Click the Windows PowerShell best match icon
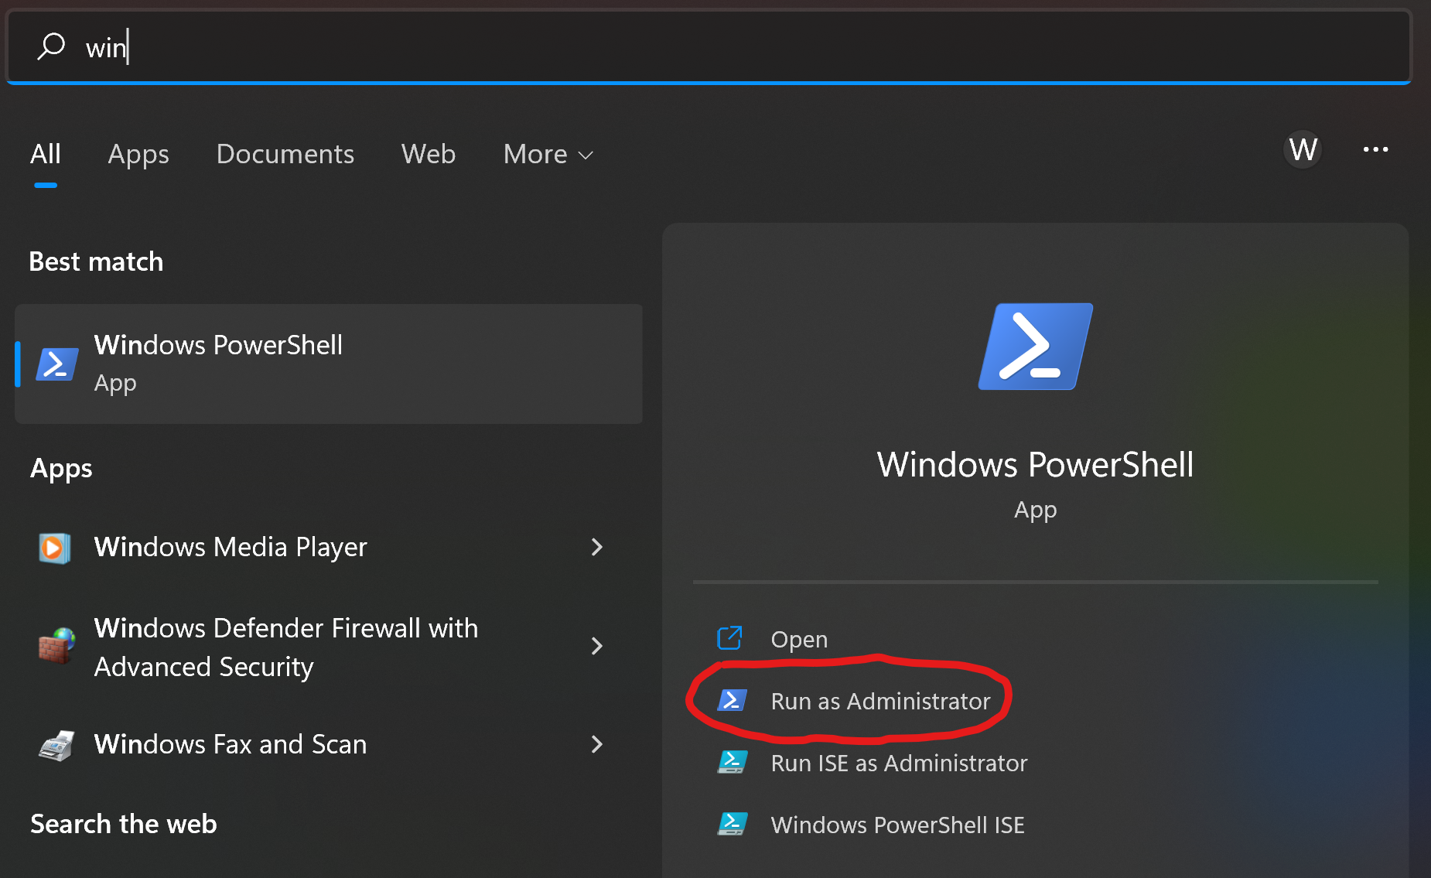The height and width of the screenshot is (878, 1431). click(x=57, y=364)
